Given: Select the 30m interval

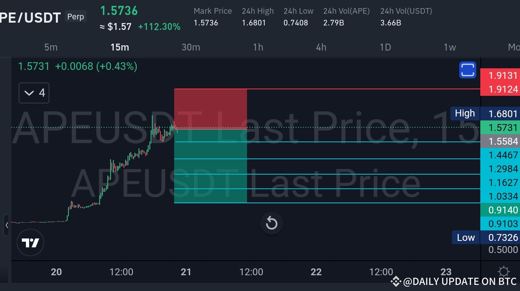Looking at the screenshot, I should coord(191,47).
